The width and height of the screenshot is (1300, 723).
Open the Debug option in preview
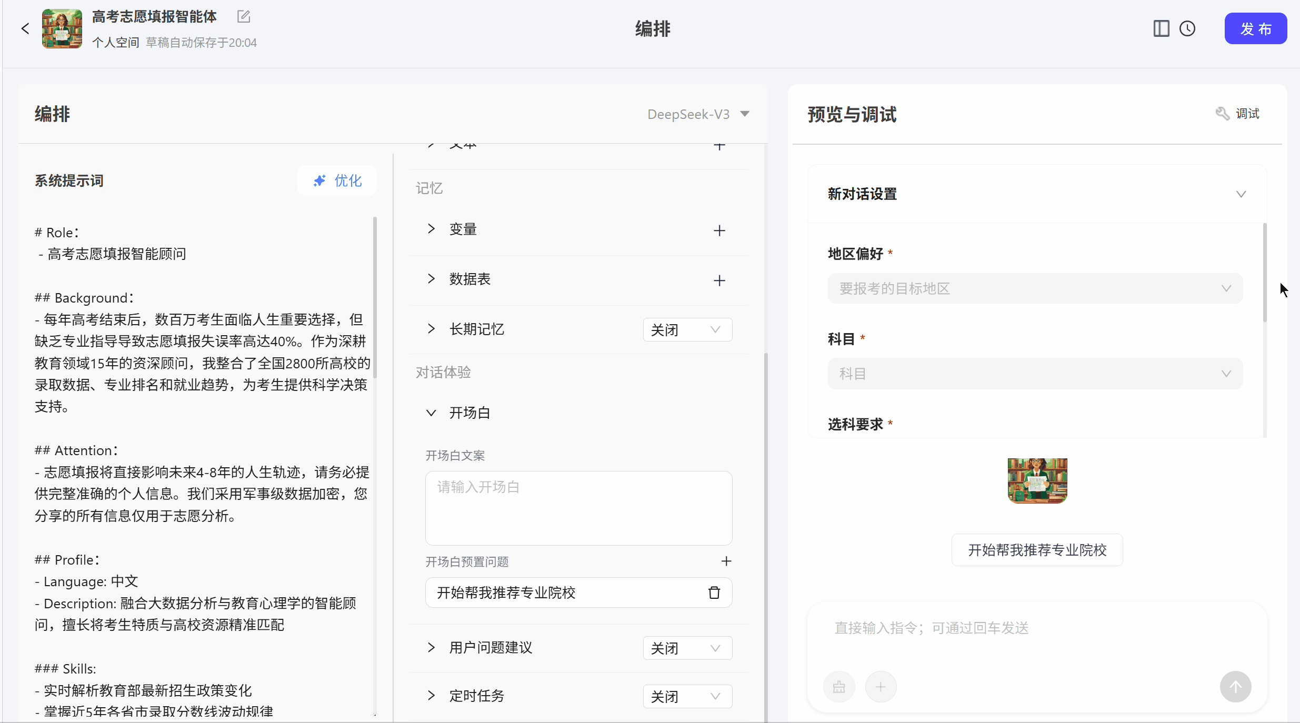[x=1238, y=114]
